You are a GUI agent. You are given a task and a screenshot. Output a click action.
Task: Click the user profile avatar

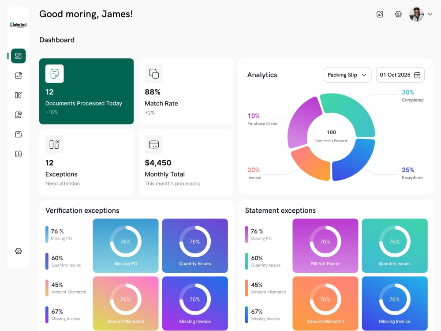(x=417, y=15)
